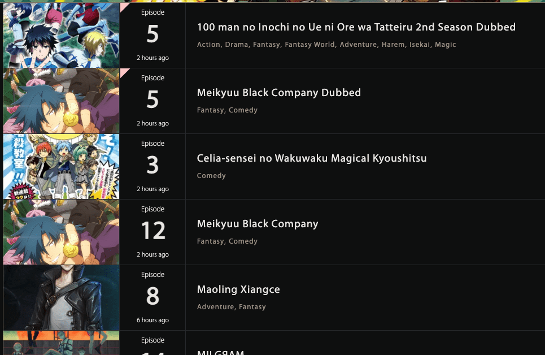Image resolution: width=545 pixels, height=355 pixels.
Task: Click the Meikyuu Black Company Dubbed cover image
Action: click(x=61, y=101)
